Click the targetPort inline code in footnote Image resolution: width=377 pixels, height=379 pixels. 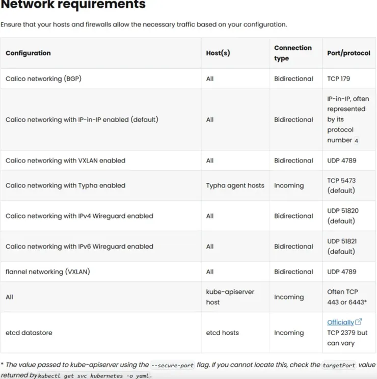point(337,365)
